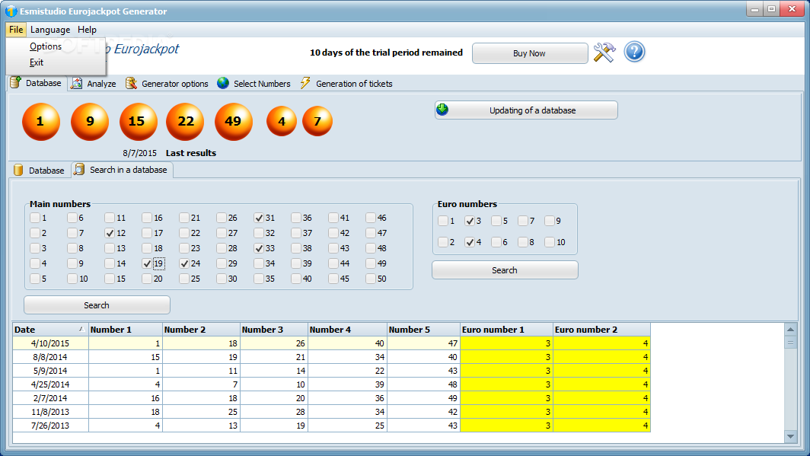Uncheck Euro number 4
This screenshot has width=810, height=456.
pyautogui.click(x=470, y=242)
